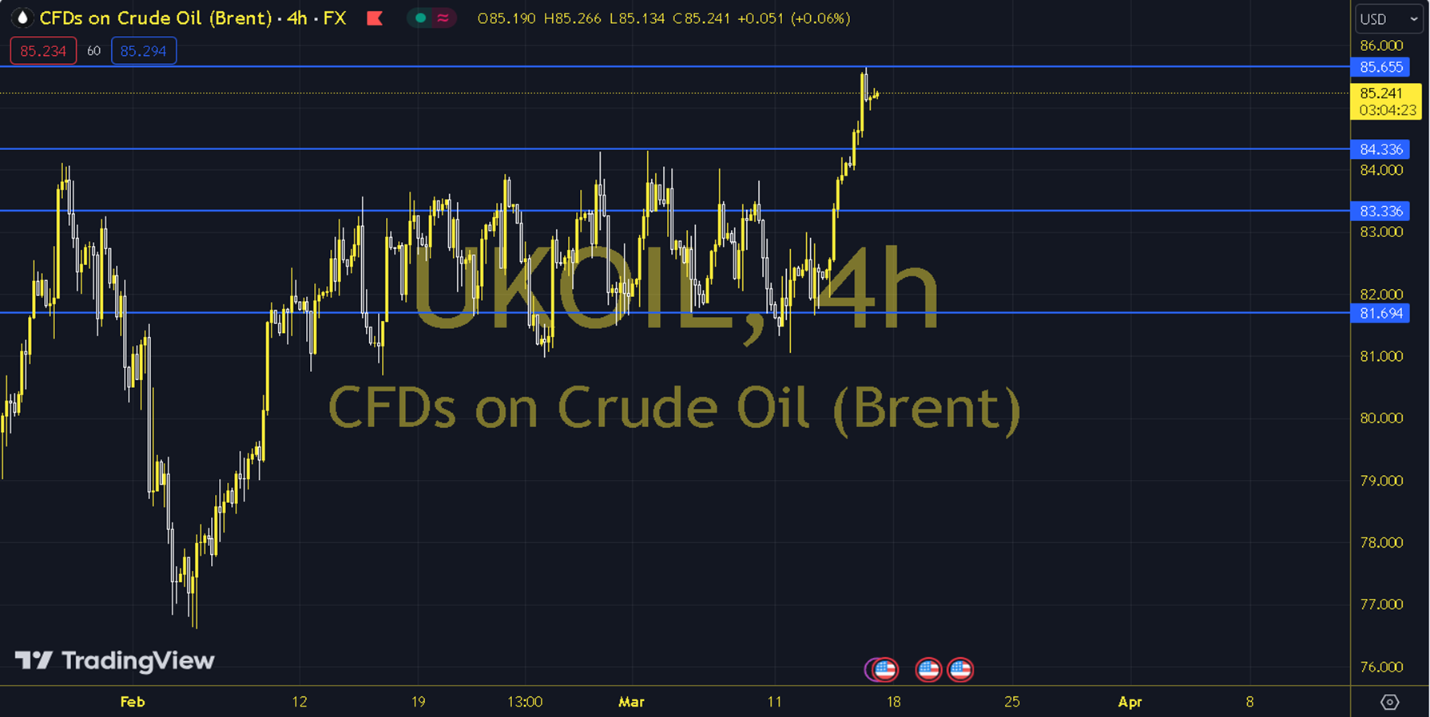Select the 81.694 horizontal line price label
This screenshot has width=1430, height=717.
1380,313
